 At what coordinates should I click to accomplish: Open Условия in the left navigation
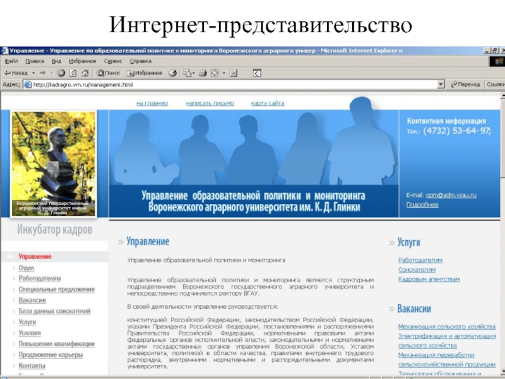click(x=30, y=334)
